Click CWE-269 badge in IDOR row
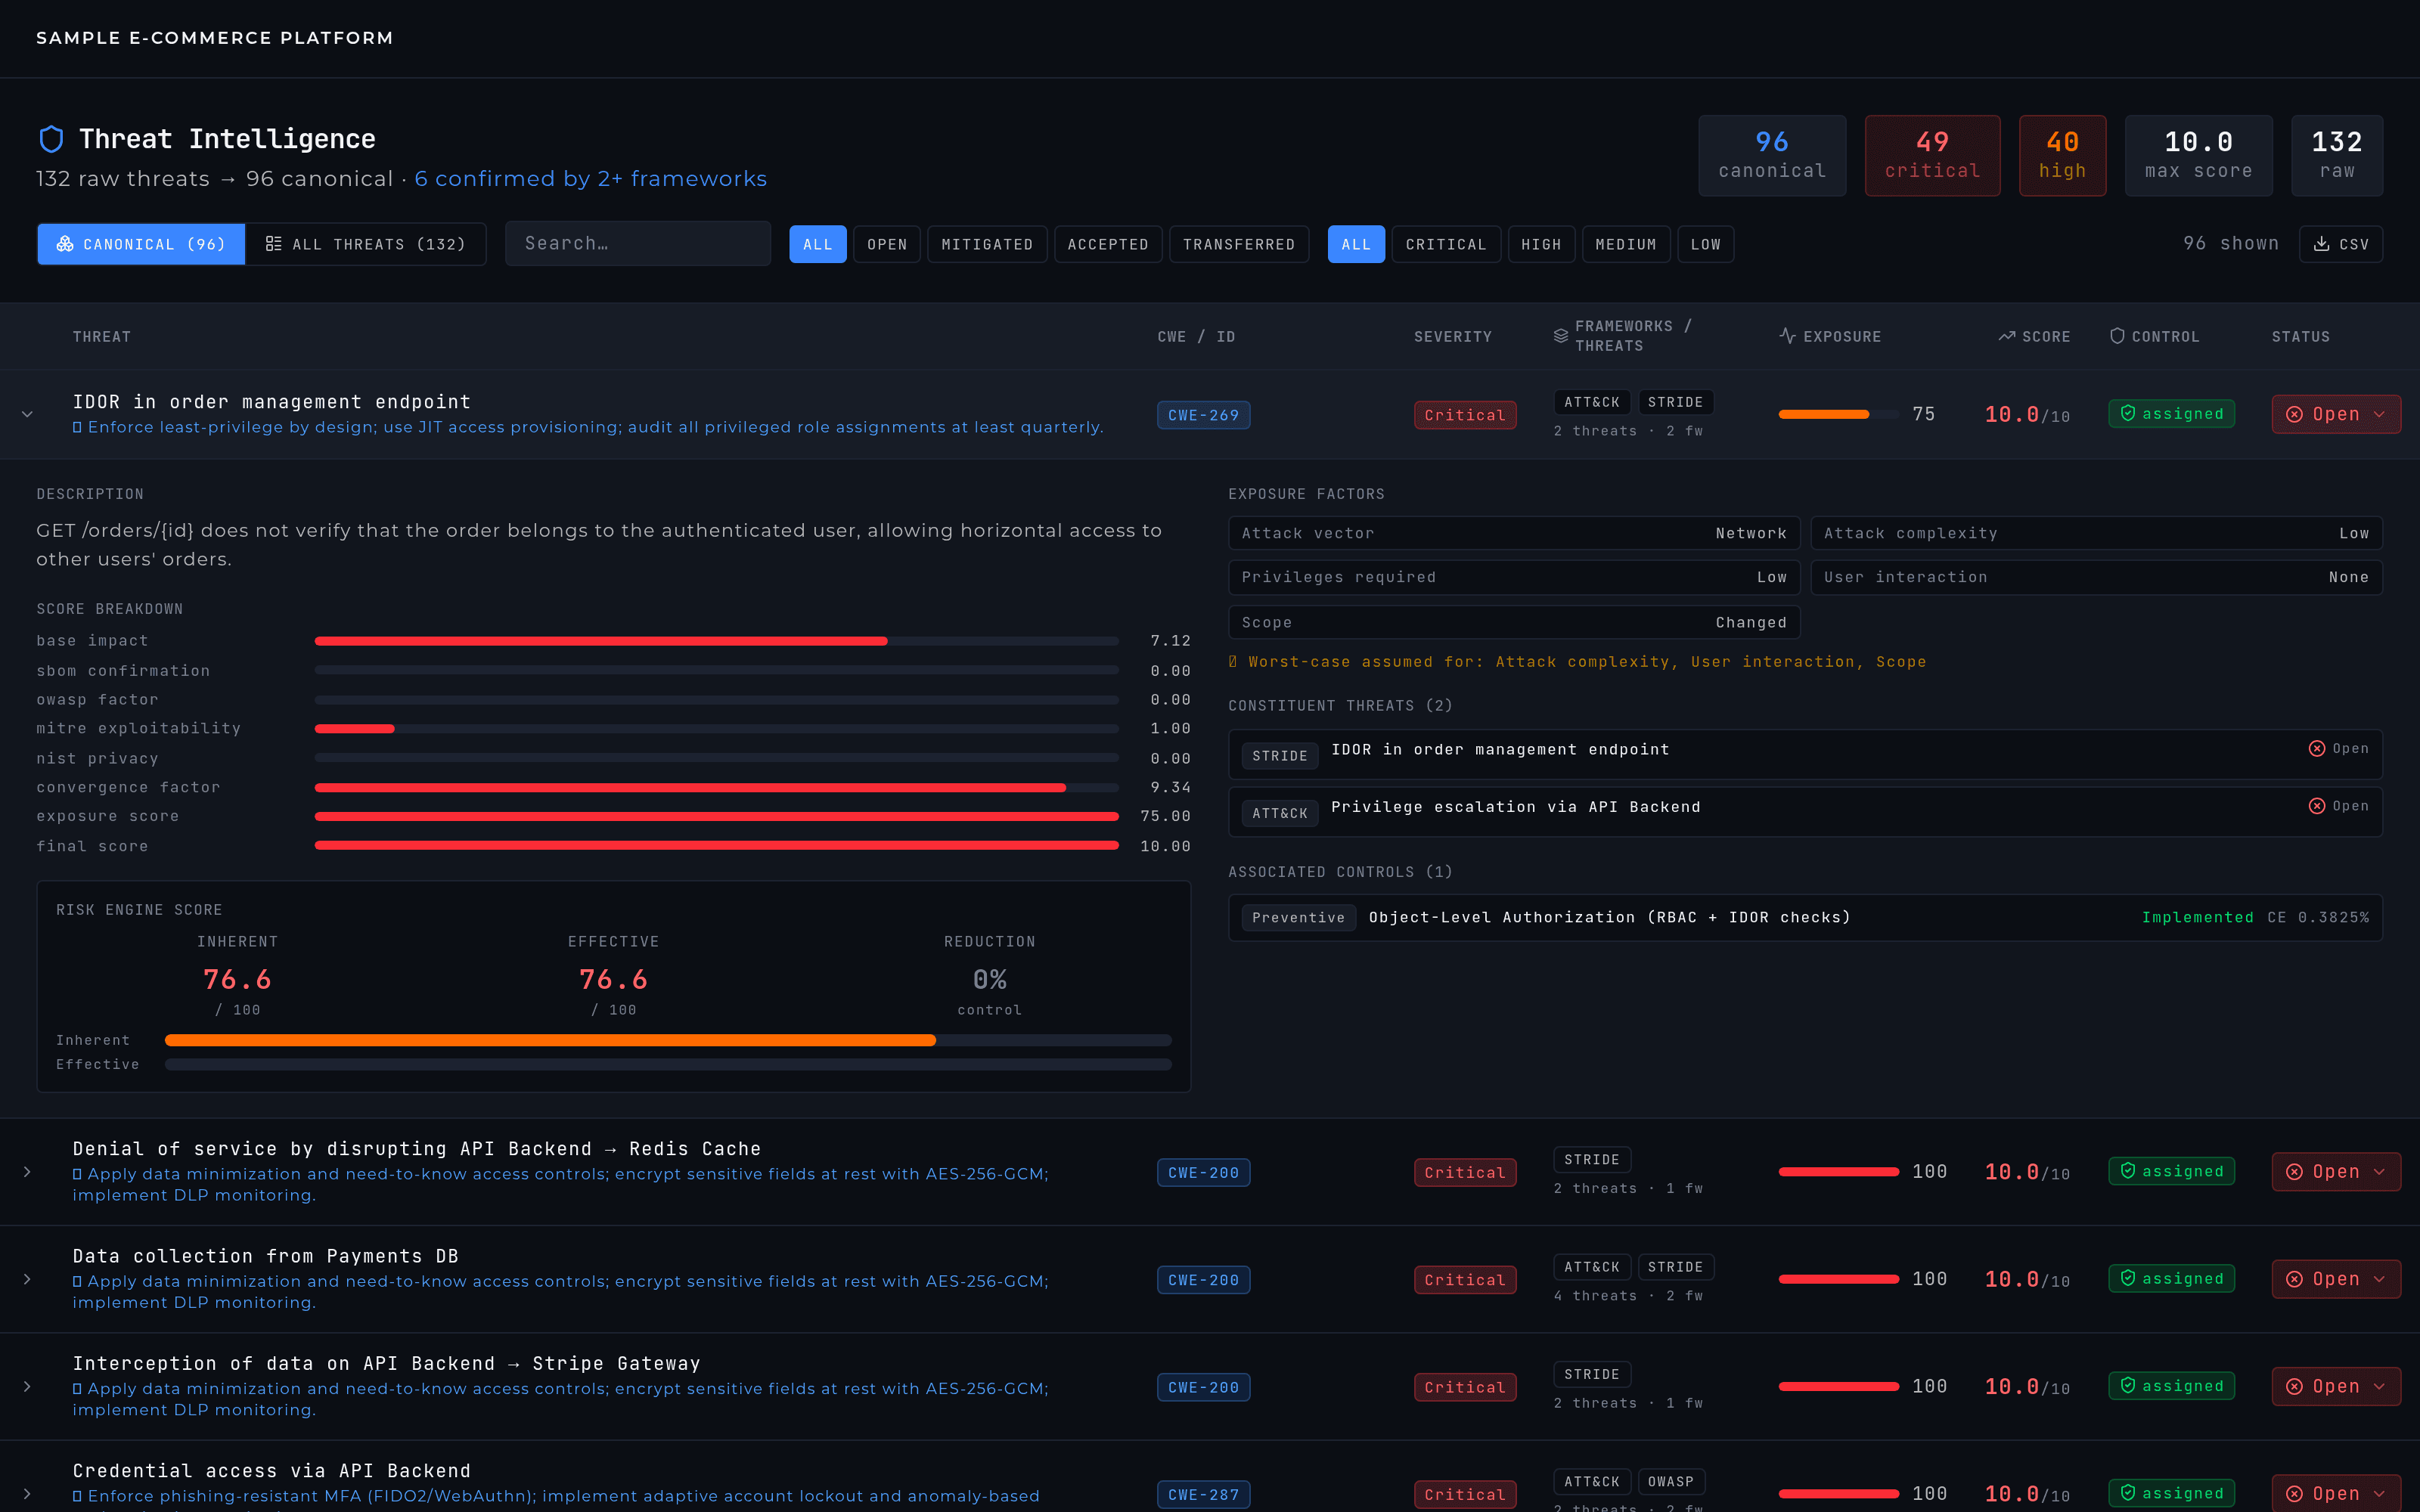Viewport: 2420px width, 1512px height. 1203,415
